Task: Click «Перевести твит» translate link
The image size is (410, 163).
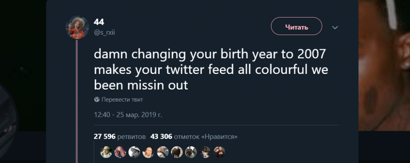Action: [x=123, y=99]
